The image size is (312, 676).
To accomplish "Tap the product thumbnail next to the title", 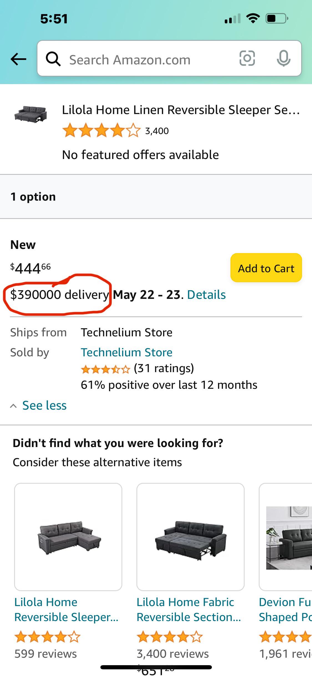I will pos(32,113).
